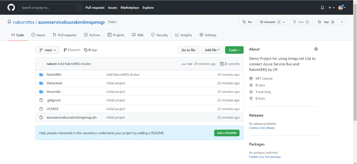Open the notifications bell
Image resolution: width=357 pixels, height=164 pixels.
click(322, 8)
